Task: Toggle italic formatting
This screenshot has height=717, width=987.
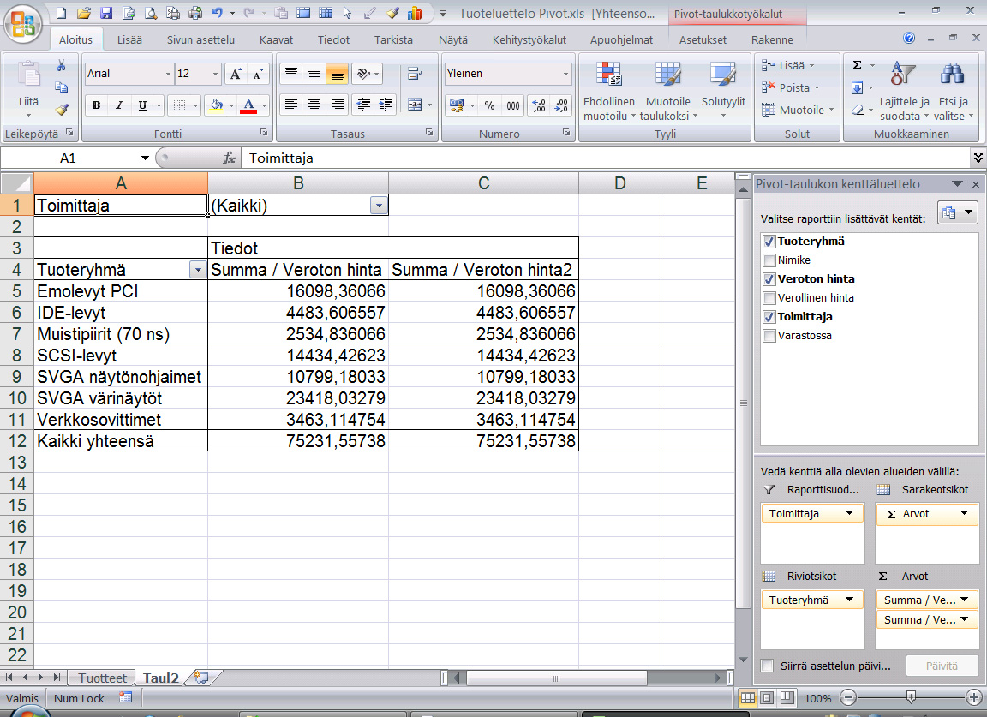Action: pyautogui.click(x=119, y=105)
